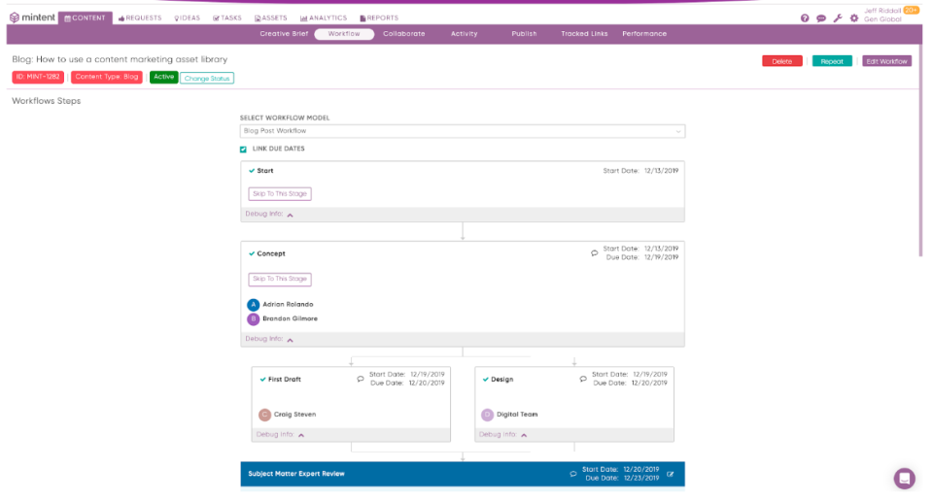Open the Analytics menu
The height and width of the screenshot is (502, 933).
click(324, 17)
